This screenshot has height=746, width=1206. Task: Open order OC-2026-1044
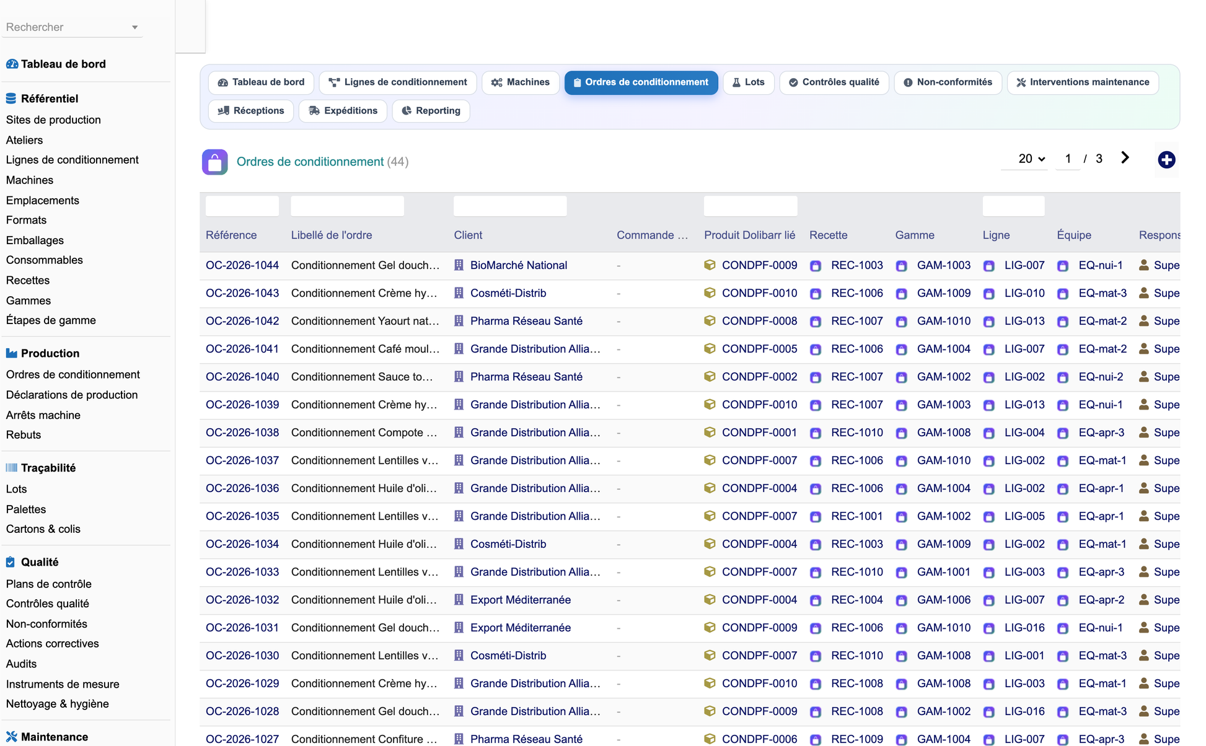242,265
